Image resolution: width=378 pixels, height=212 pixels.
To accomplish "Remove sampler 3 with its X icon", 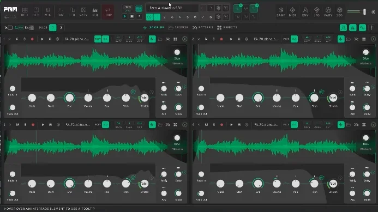I will point(10,125).
